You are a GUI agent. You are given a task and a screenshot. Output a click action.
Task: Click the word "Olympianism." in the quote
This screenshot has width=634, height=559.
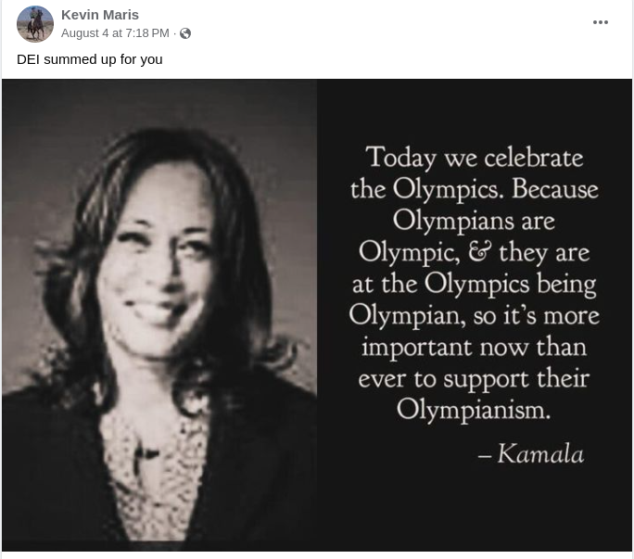click(474, 409)
